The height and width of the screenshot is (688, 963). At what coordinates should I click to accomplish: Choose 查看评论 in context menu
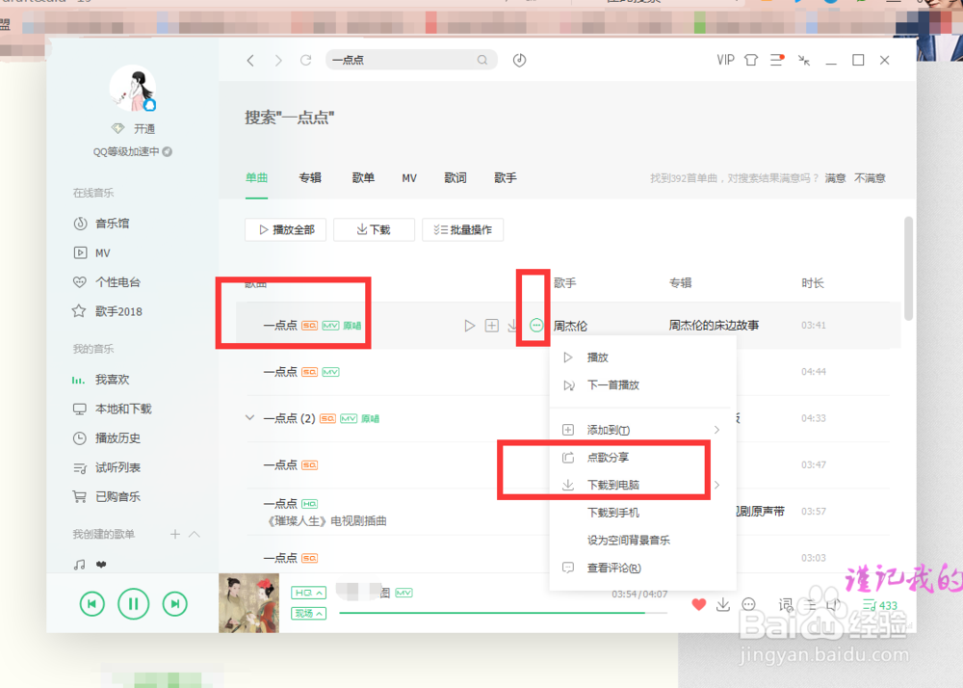642,569
